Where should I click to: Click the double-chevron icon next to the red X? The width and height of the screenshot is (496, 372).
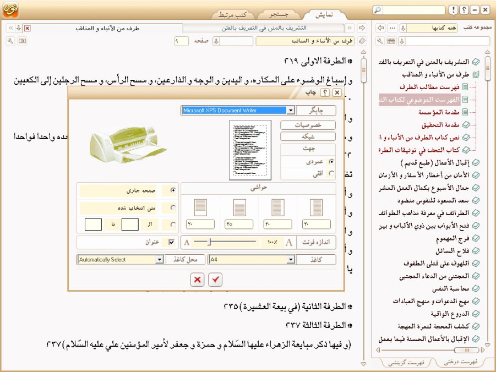[11, 28]
